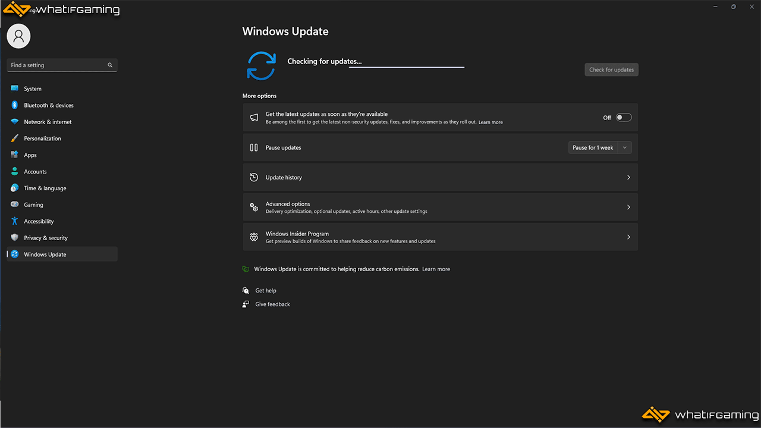Click the large blue update sync icon
Image resolution: width=761 pixels, height=428 pixels.
point(262,65)
